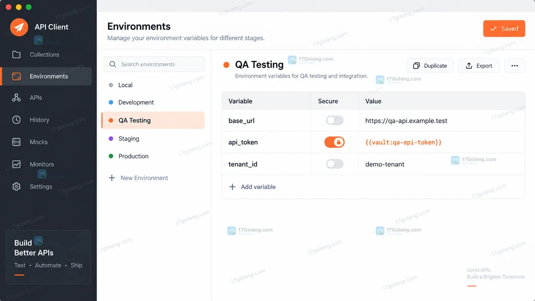Go to Collections in the sidebar

coord(44,54)
